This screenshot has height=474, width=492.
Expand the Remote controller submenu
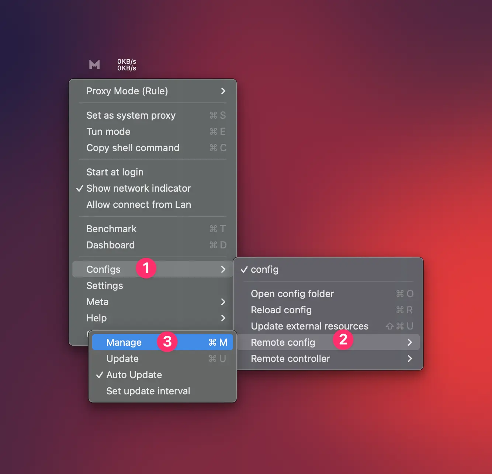[328, 359]
